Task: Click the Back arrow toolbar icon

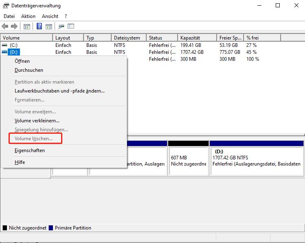Action: [5, 27]
